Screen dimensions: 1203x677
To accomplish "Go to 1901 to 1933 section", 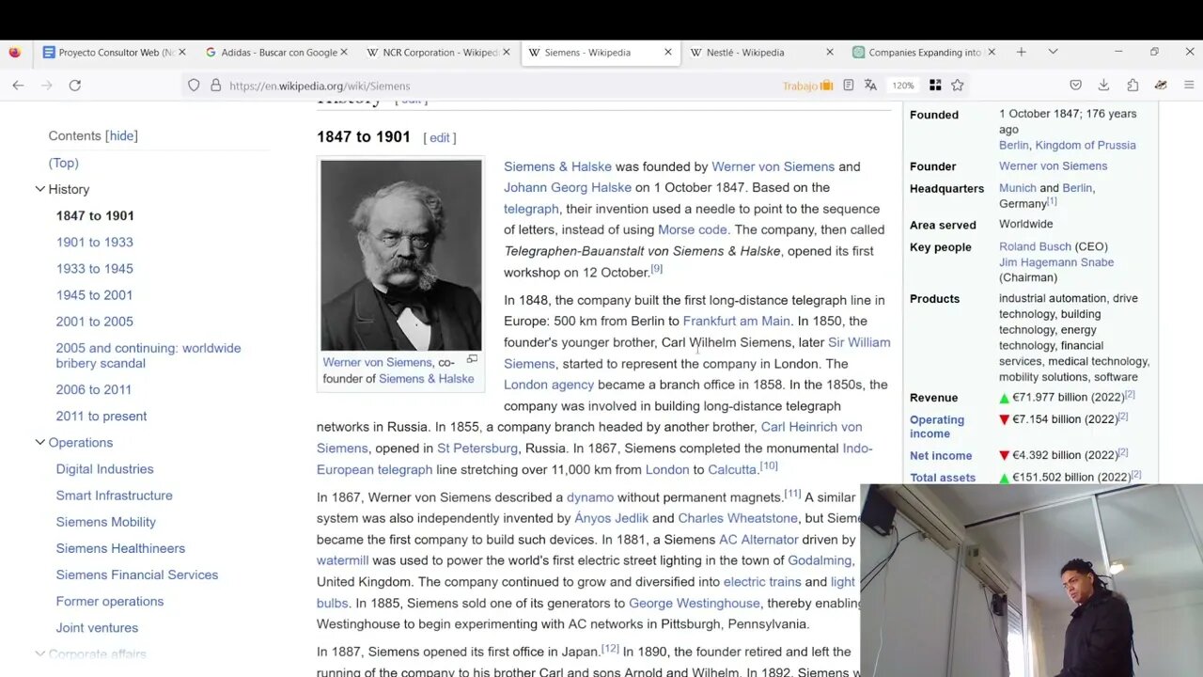I will [94, 242].
